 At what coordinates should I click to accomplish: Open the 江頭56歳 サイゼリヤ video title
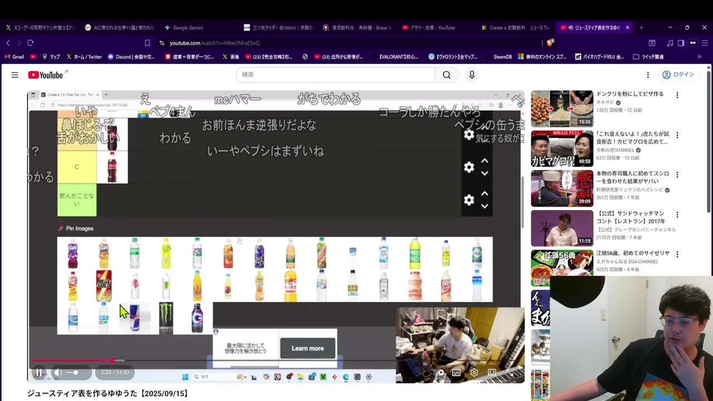pyautogui.click(x=633, y=253)
